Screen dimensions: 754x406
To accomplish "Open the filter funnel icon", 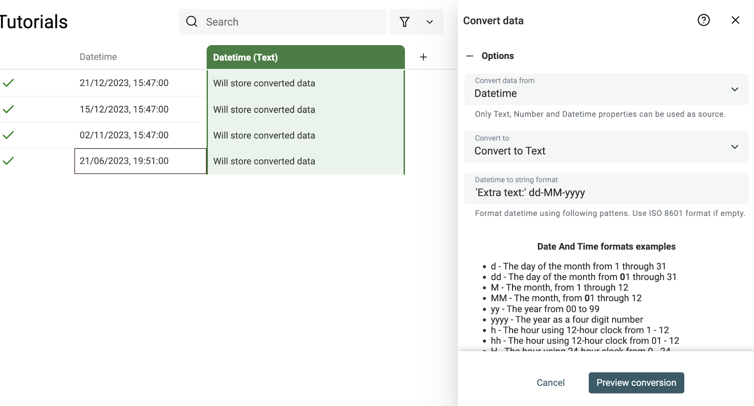I will tap(405, 22).
